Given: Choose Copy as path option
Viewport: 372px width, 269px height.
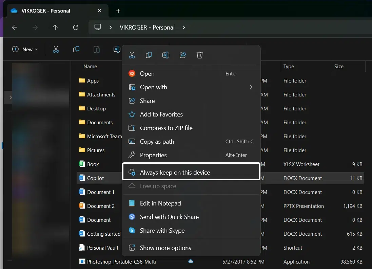Looking at the screenshot, I should [157, 142].
